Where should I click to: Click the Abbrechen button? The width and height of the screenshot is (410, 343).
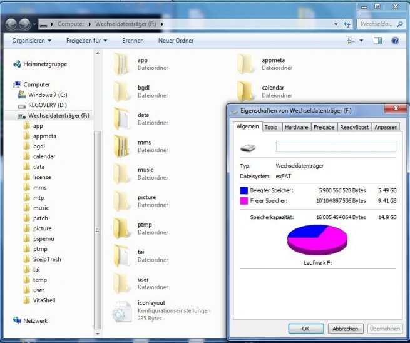coord(345,329)
